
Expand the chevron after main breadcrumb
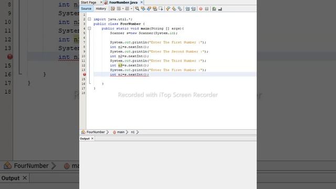(x=127, y=132)
